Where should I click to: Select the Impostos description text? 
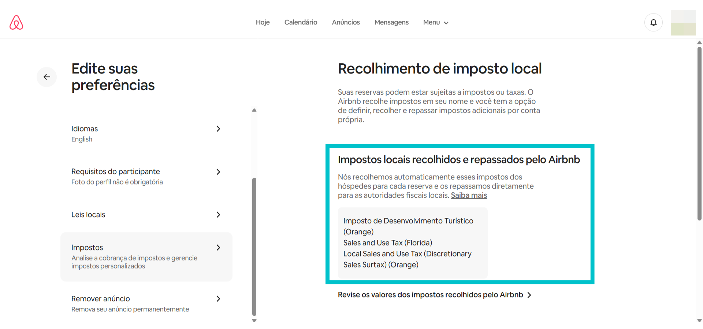[134, 262]
